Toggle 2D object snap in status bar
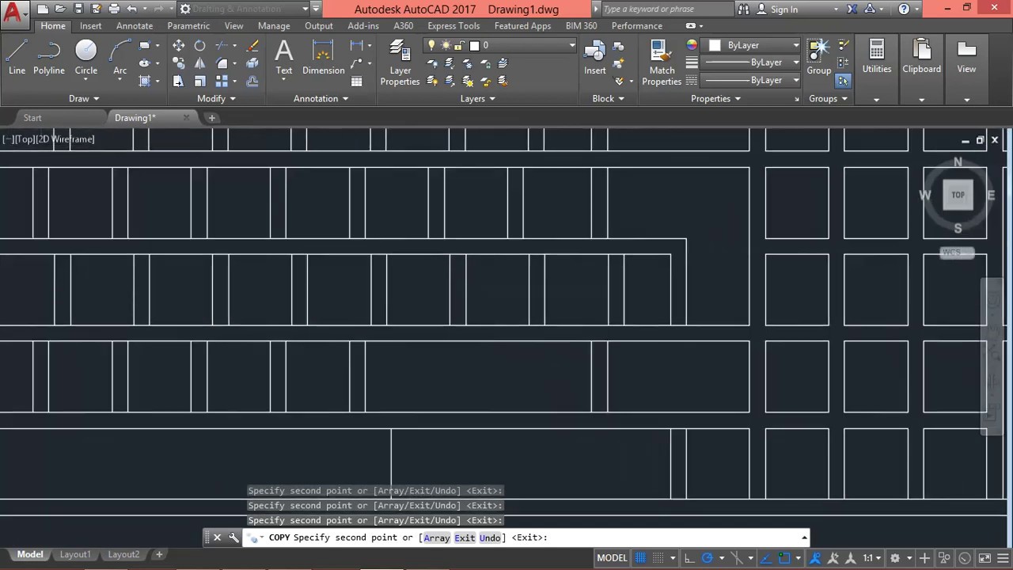This screenshot has height=570, width=1013. pyautogui.click(x=784, y=558)
